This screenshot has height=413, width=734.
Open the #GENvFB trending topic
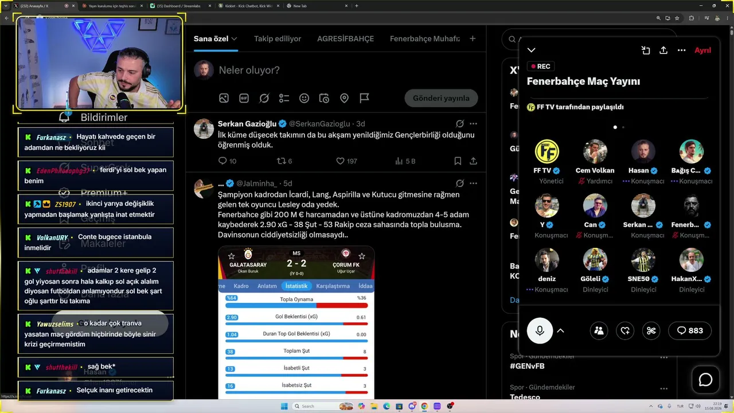[527, 365]
